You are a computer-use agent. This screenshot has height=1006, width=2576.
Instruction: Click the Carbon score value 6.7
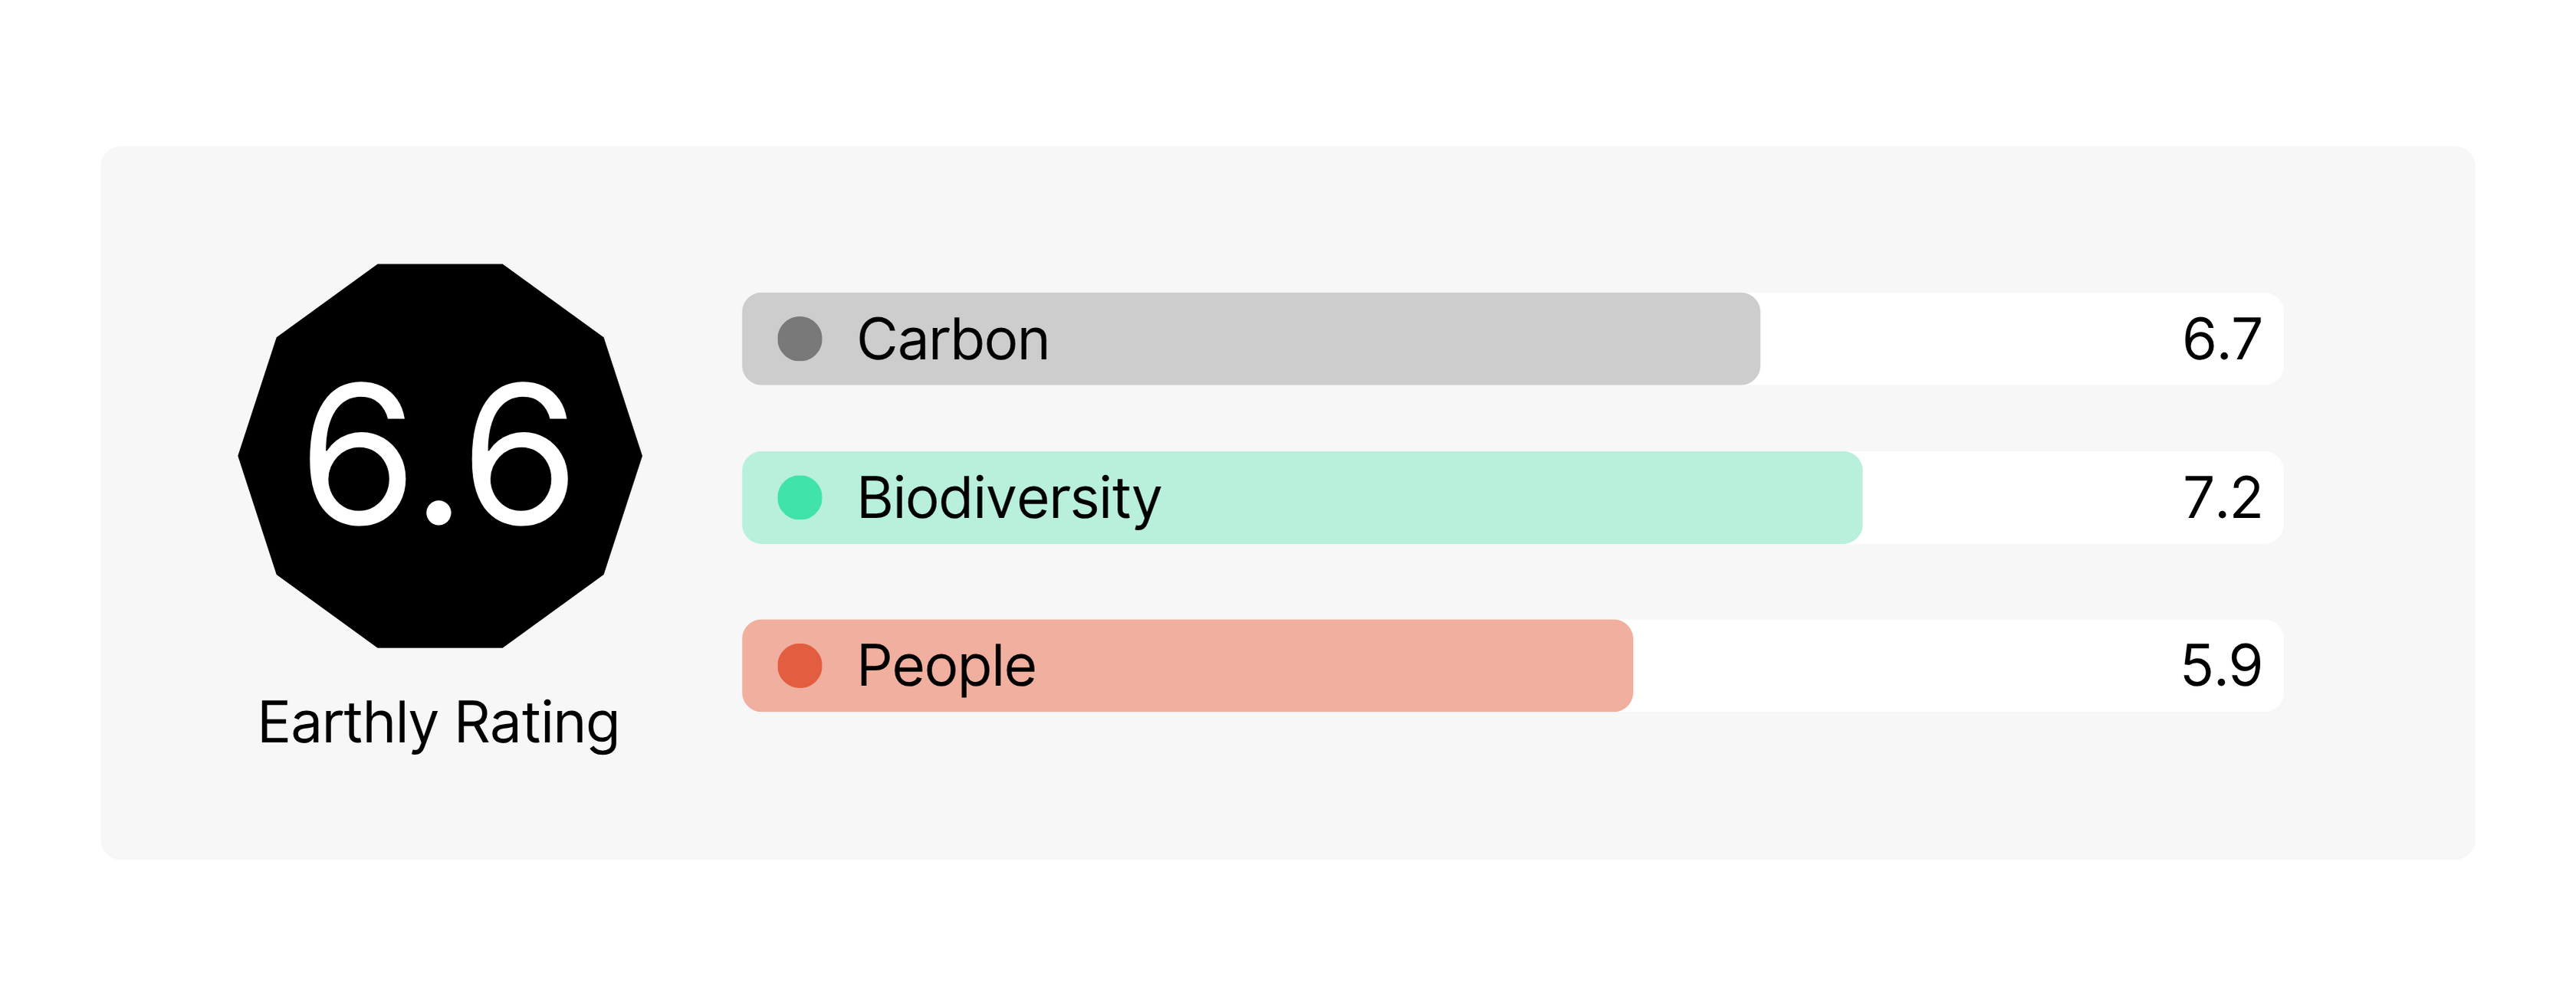pos(2221,339)
